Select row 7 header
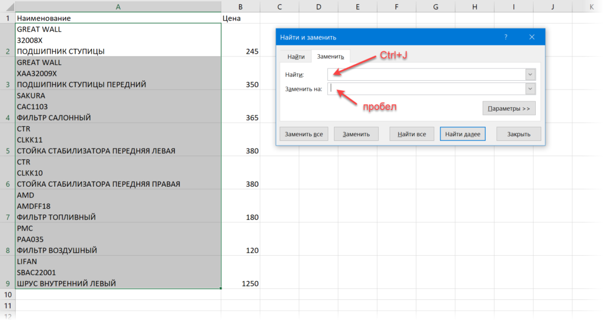The height and width of the screenshot is (320, 603). click(x=8, y=206)
